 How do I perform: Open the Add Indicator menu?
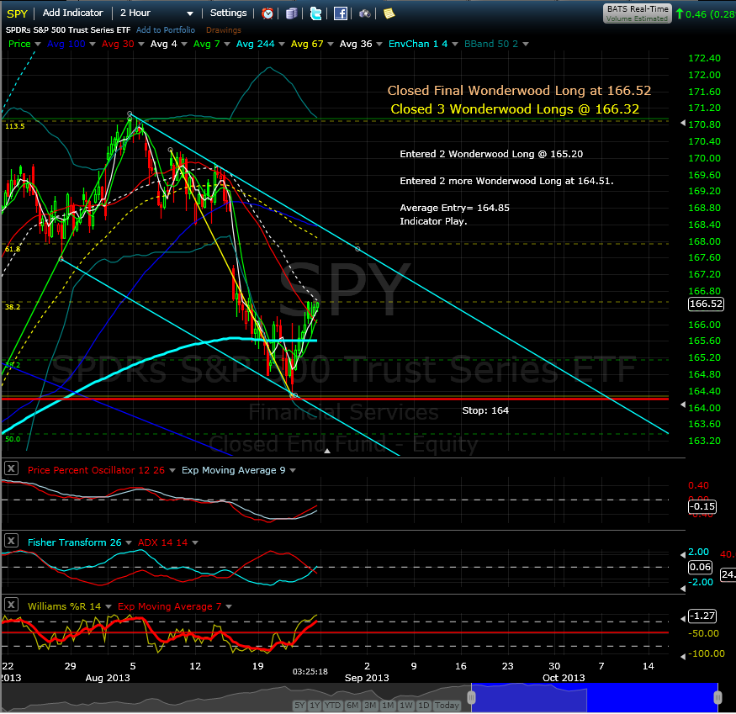(72, 13)
